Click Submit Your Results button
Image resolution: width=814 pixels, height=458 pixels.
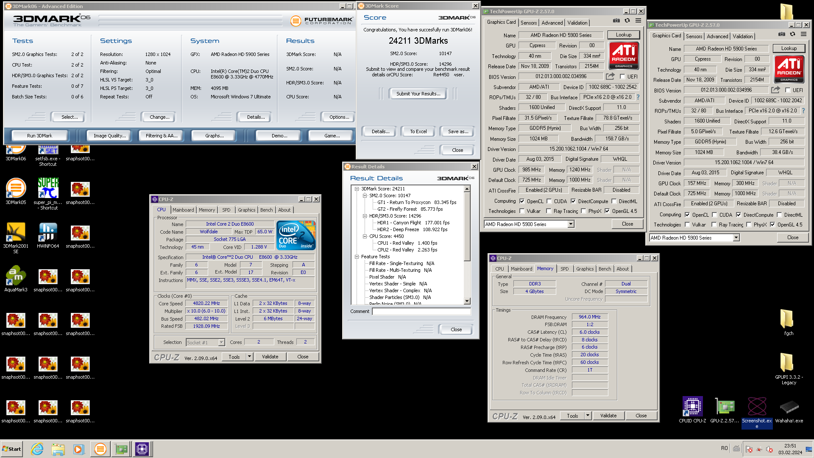tap(418, 94)
